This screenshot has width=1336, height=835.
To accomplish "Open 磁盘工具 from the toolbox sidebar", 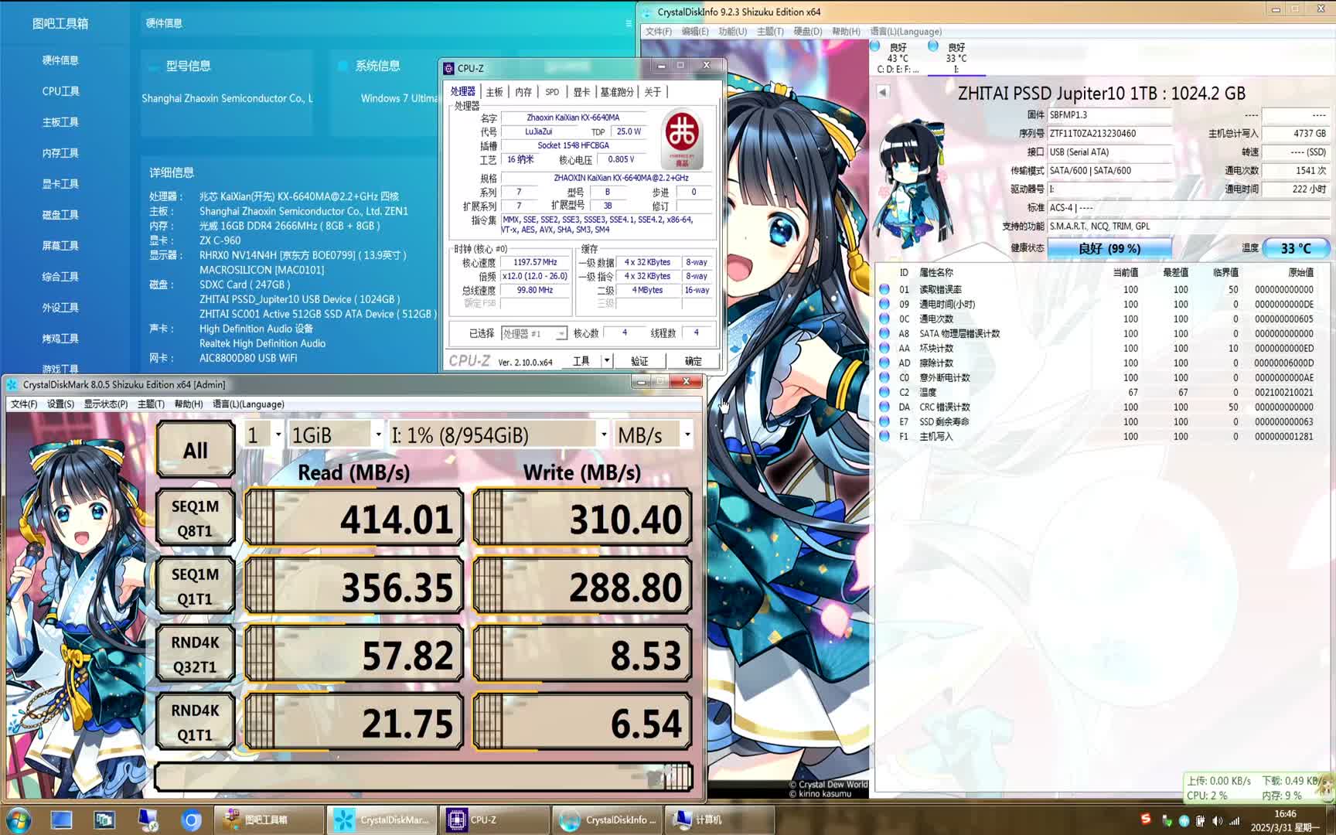I will tap(60, 214).
